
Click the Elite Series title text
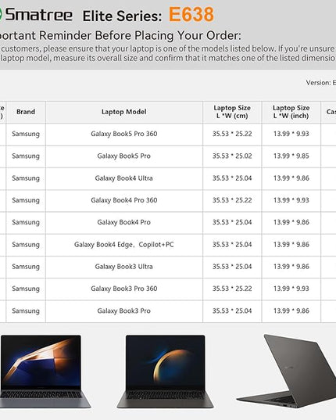pos(122,16)
